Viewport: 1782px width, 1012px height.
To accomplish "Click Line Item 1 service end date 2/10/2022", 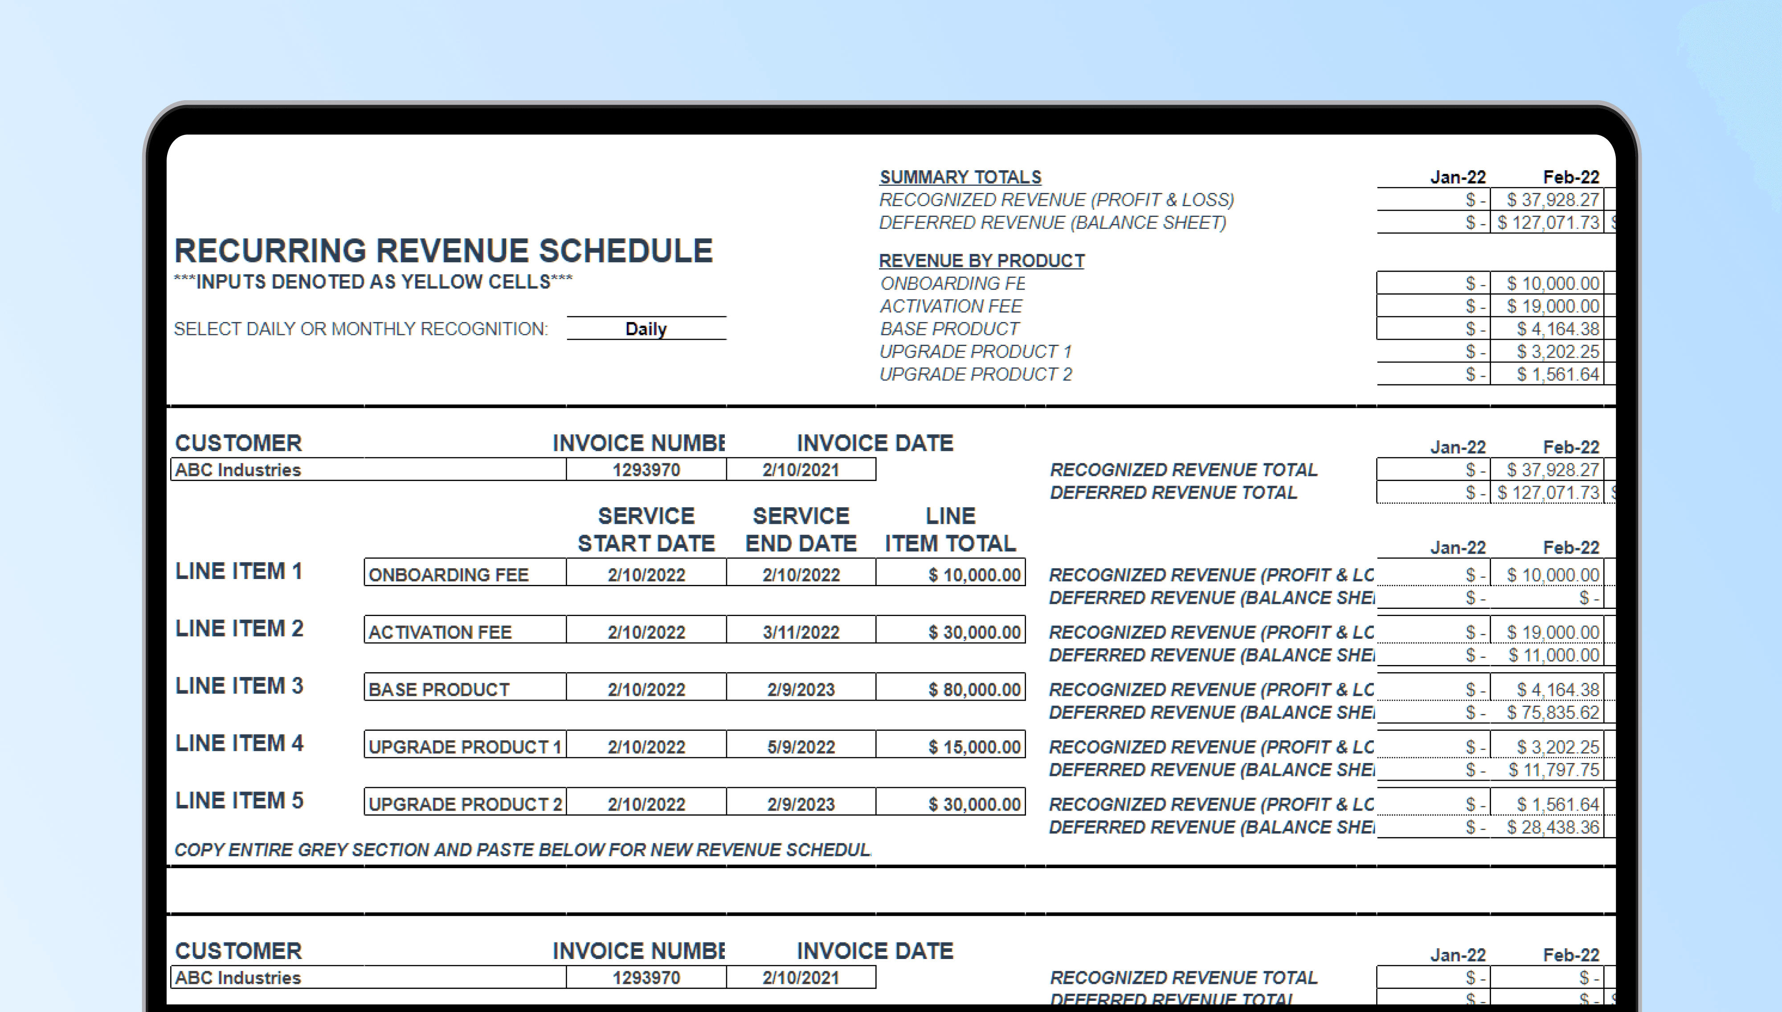I will [x=801, y=573].
